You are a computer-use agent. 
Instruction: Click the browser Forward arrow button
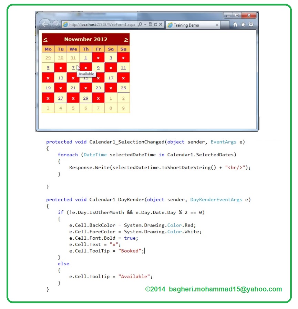[x=56, y=24]
